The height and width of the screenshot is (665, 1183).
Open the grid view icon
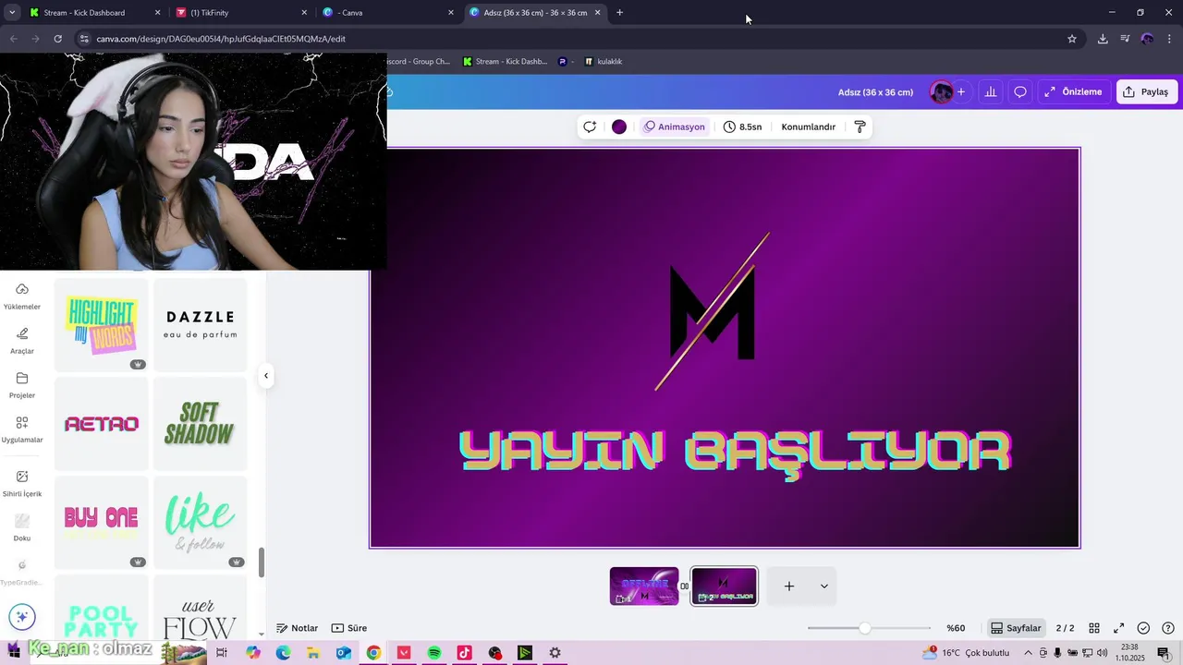(x=1094, y=628)
